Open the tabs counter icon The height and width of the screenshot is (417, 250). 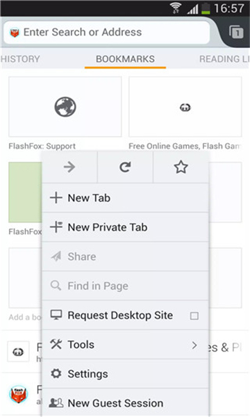[236, 32]
